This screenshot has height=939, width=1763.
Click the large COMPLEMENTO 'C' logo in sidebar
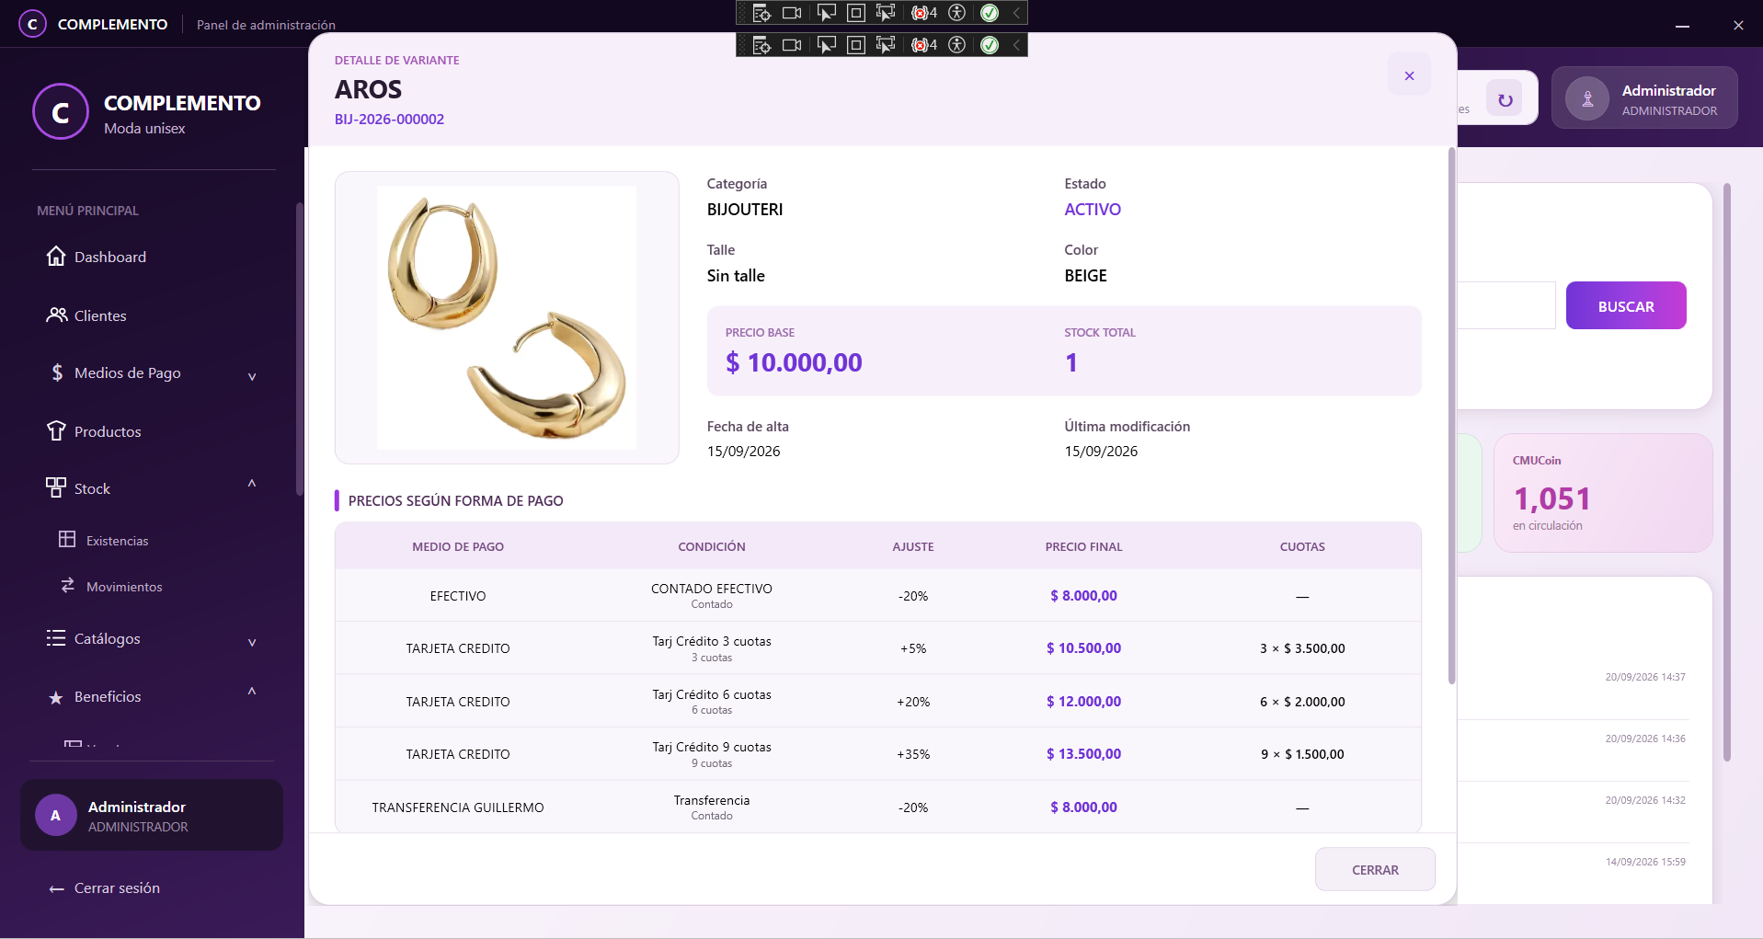pyautogui.click(x=61, y=112)
